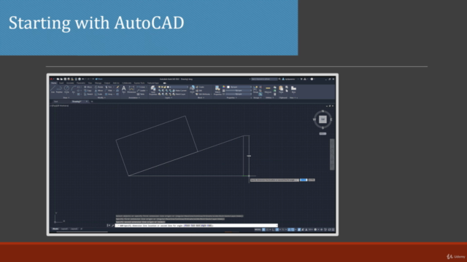Open the Parametric ribbon tab
The height and width of the screenshot is (262, 467).
(x=81, y=83)
